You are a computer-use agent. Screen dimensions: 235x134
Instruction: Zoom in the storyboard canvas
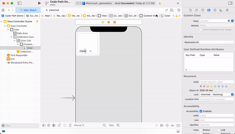click(x=118, y=125)
